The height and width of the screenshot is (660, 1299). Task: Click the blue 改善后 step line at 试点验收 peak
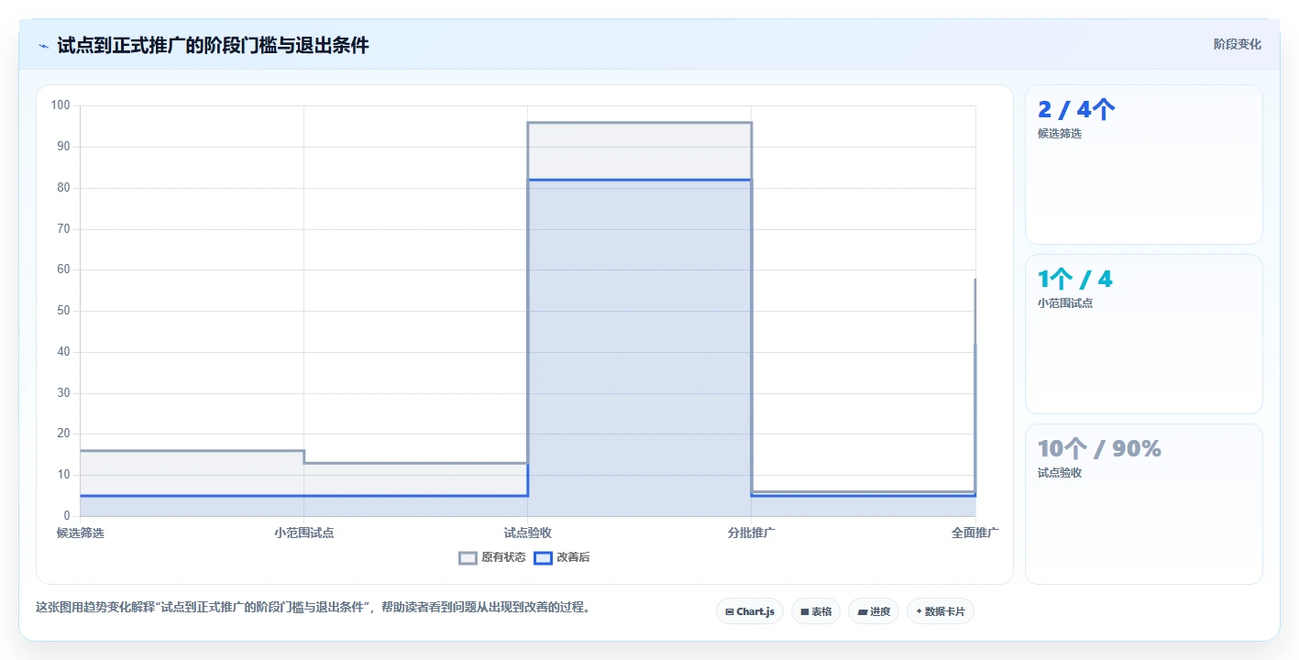[640, 180]
